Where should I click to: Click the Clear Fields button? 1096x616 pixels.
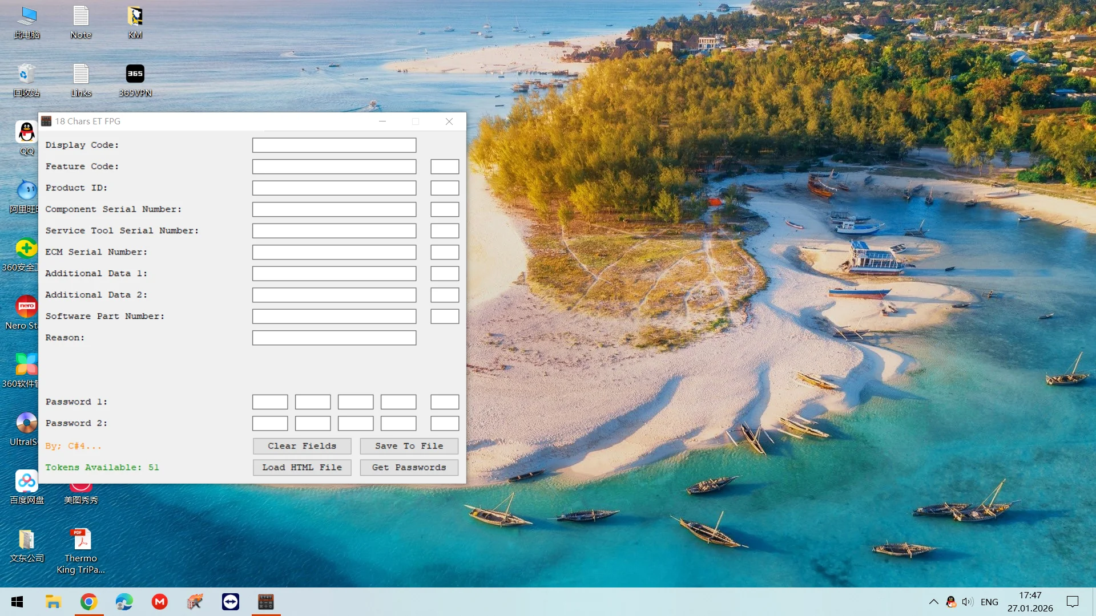tap(302, 446)
